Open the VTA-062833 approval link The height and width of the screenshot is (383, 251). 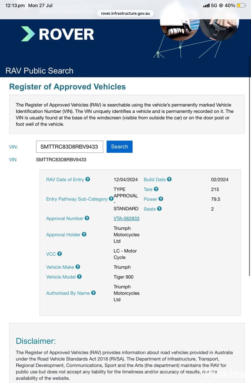click(126, 219)
